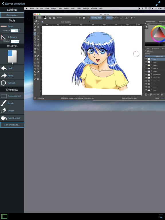165x220 pixels.
Task: Go back to Server selection
Action: pyautogui.click(x=13, y=4)
